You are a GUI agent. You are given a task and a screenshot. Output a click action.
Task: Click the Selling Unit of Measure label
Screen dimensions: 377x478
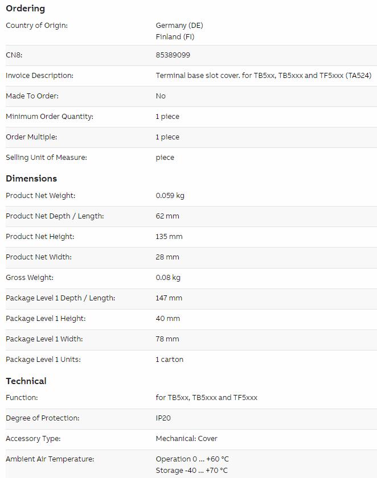tap(46, 157)
